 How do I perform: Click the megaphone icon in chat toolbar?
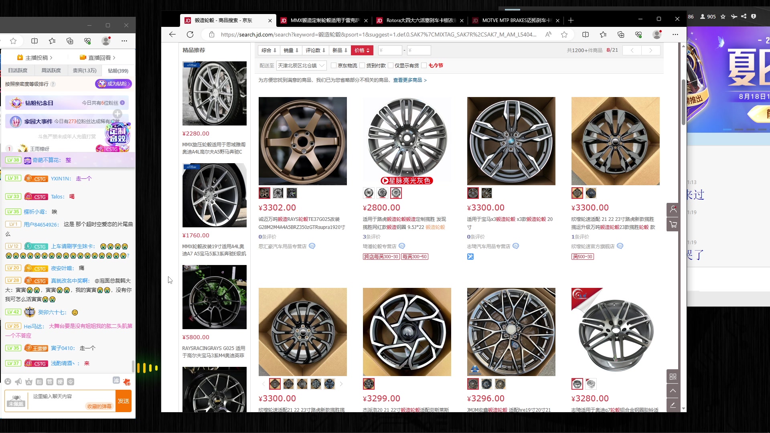(x=18, y=382)
